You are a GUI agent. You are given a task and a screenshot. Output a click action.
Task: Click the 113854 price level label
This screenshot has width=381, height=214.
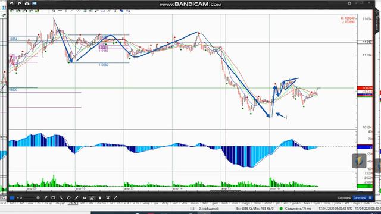(13, 39)
